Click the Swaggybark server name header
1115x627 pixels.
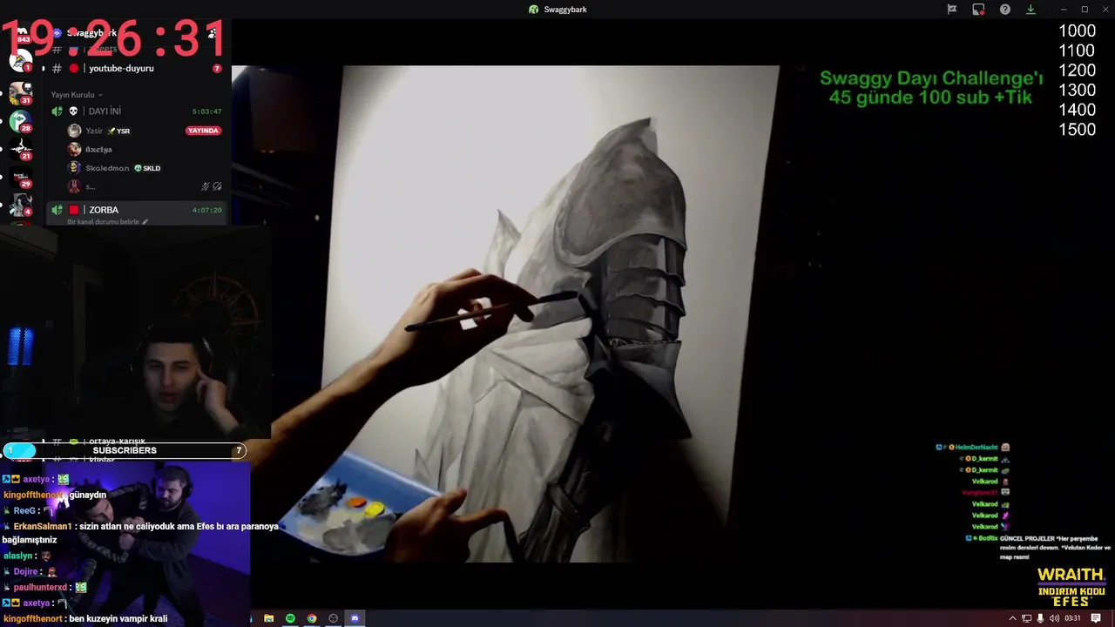pyautogui.click(x=92, y=33)
